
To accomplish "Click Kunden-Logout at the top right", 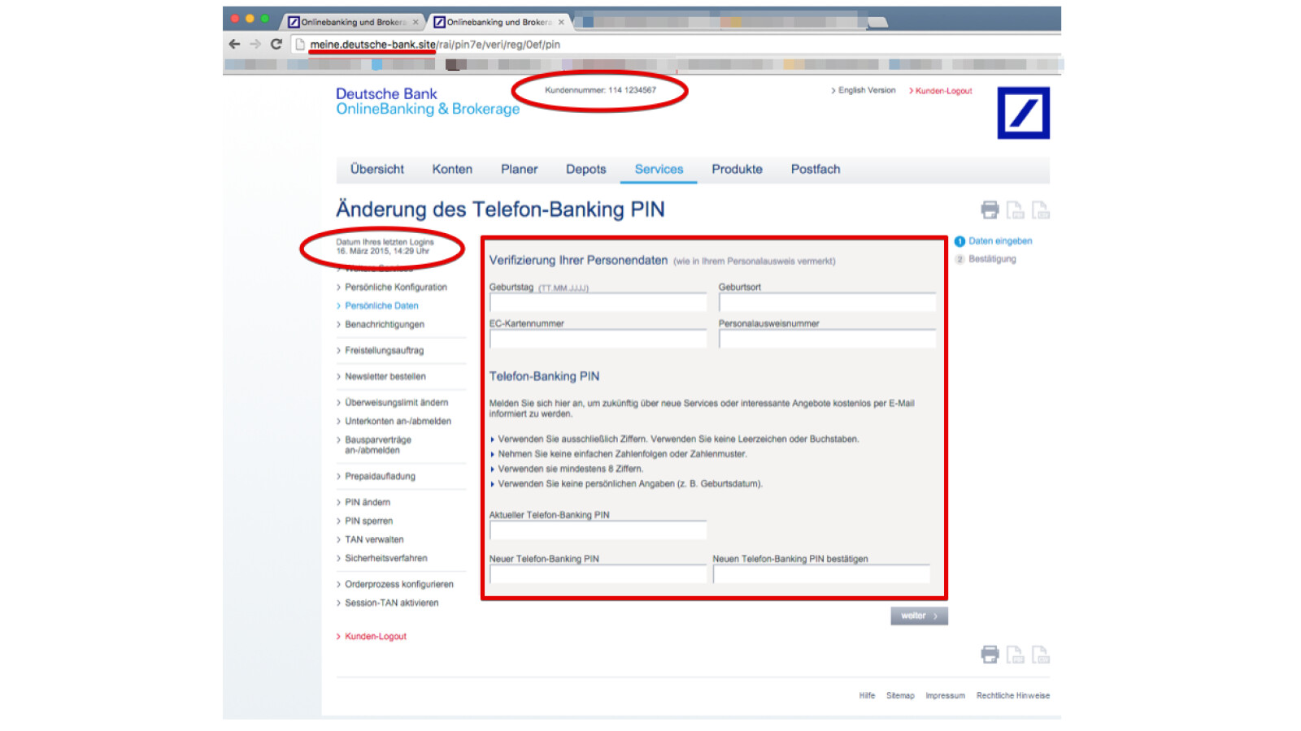I will tap(943, 91).
